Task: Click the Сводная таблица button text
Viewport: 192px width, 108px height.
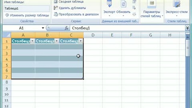Action: (71, 1)
